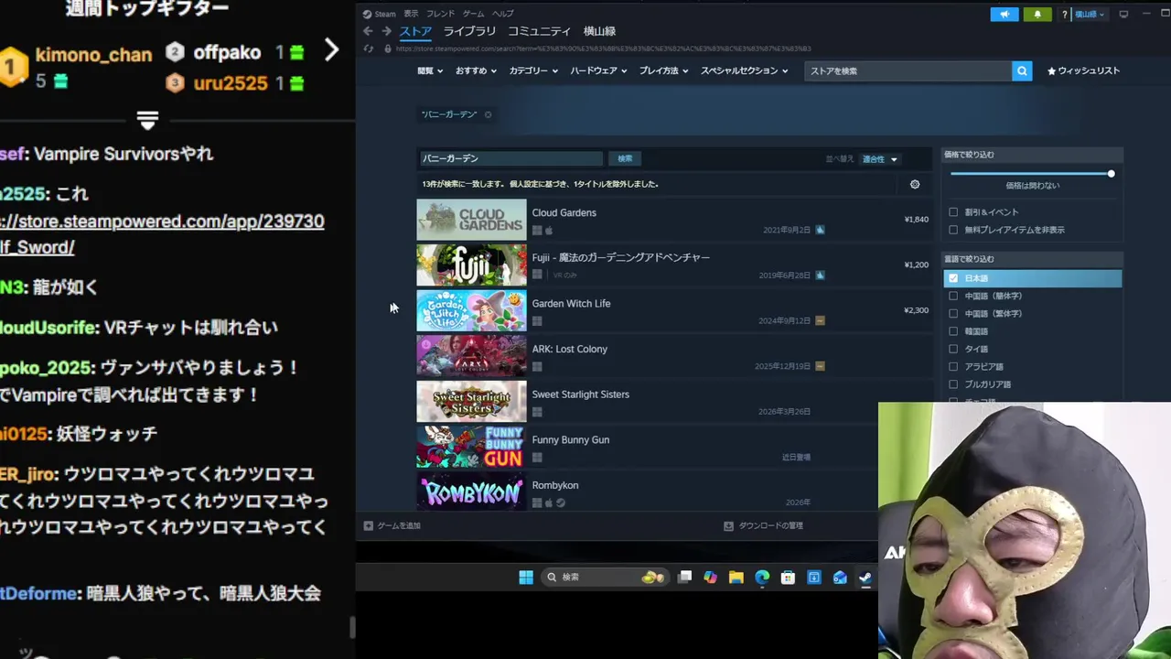Click the Outlook mail taskbar icon
Image resolution: width=1171 pixels, height=659 pixels.
(840, 577)
